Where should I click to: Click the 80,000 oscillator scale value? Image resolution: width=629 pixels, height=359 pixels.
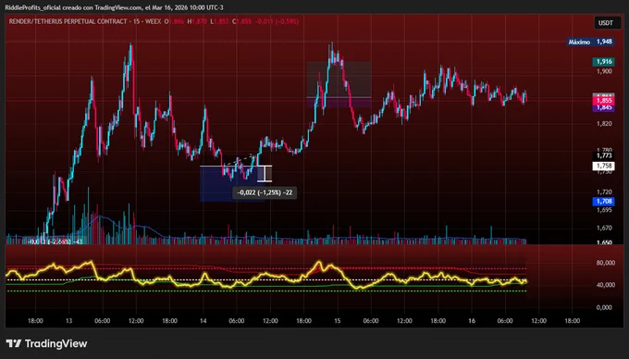pos(605,263)
